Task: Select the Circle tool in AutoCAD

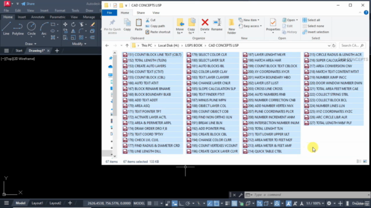Action: 31,29
